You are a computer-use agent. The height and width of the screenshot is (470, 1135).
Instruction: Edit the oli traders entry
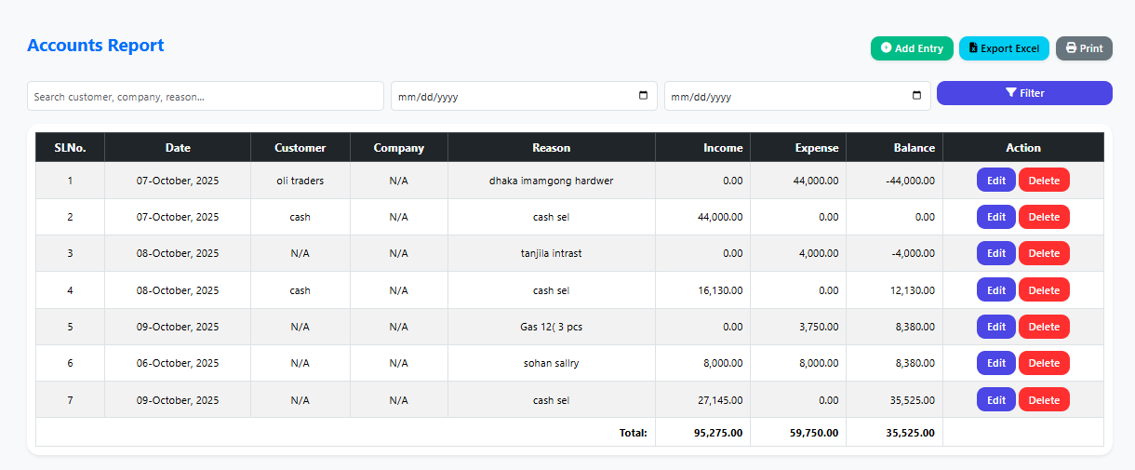click(x=995, y=181)
